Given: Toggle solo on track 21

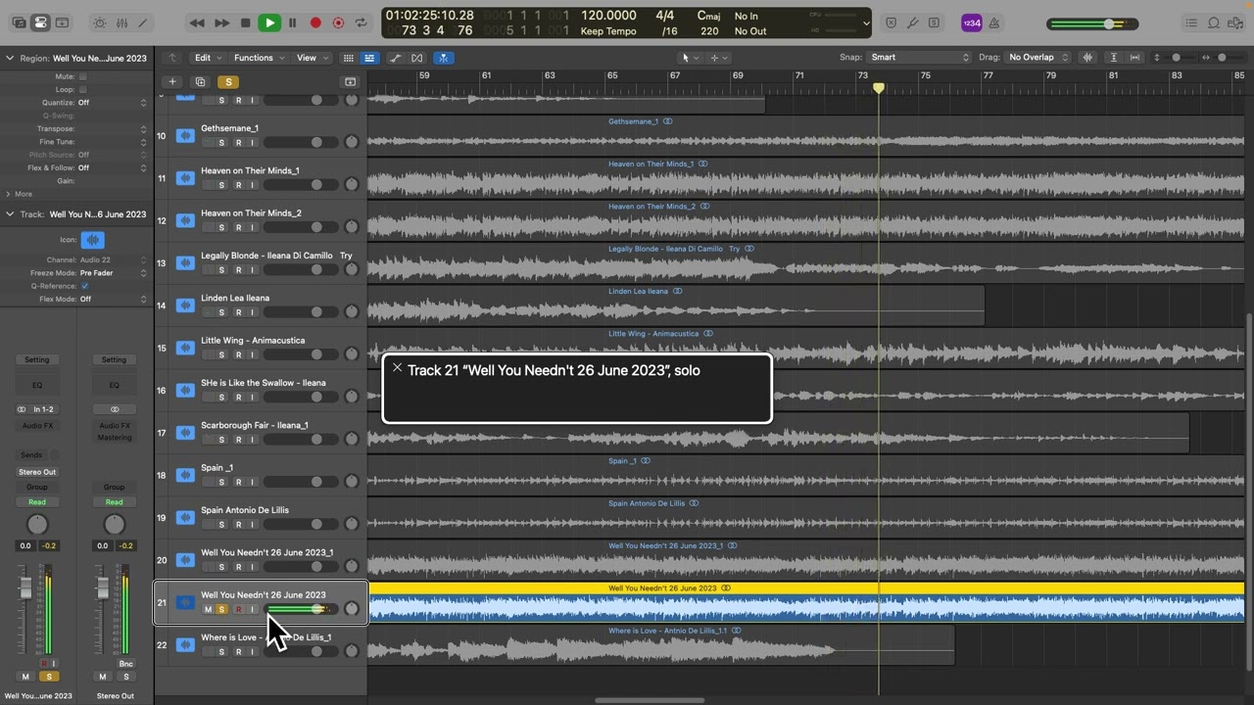Looking at the screenshot, I should [x=221, y=609].
